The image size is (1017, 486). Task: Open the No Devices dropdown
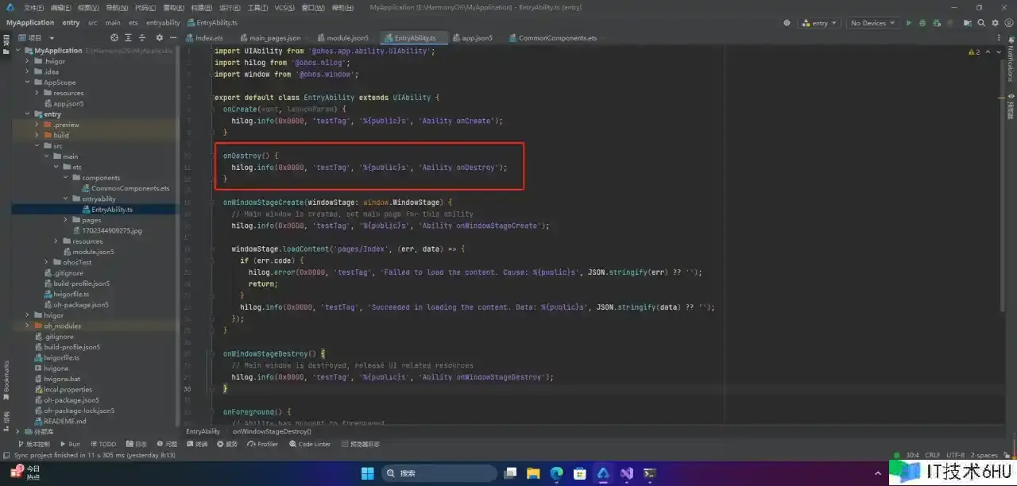pyautogui.click(x=872, y=23)
